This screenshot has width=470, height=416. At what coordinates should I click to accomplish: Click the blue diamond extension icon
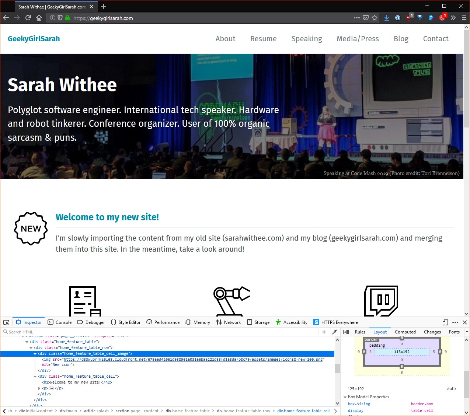[x=420, y=18]
